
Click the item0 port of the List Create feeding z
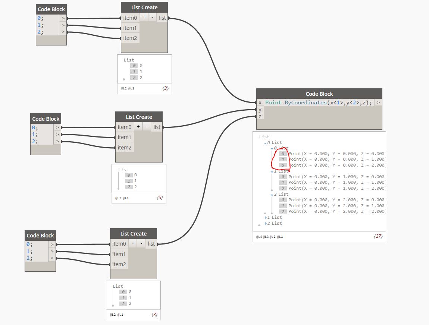tap(119, 244)
